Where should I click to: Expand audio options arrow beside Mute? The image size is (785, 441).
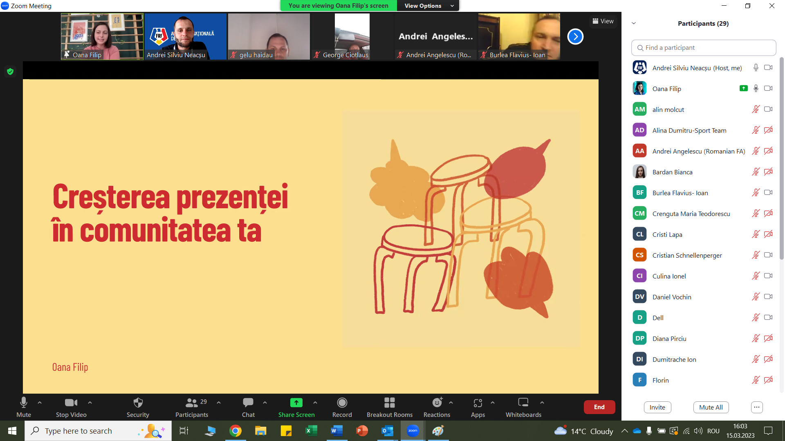coord(40,403)
